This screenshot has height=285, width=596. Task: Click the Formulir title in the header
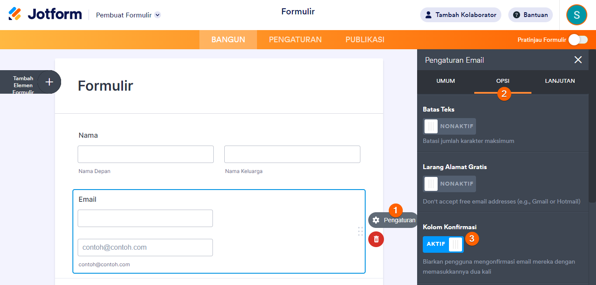(x=298, y=12)
